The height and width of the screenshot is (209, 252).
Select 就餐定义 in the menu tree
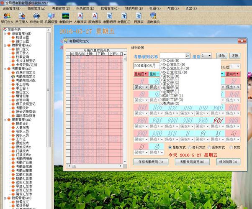pyautogui.click(x=22, y=202)
